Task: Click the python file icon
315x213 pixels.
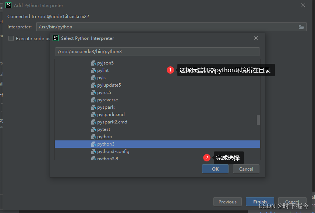Action: (x=93, y=137)
